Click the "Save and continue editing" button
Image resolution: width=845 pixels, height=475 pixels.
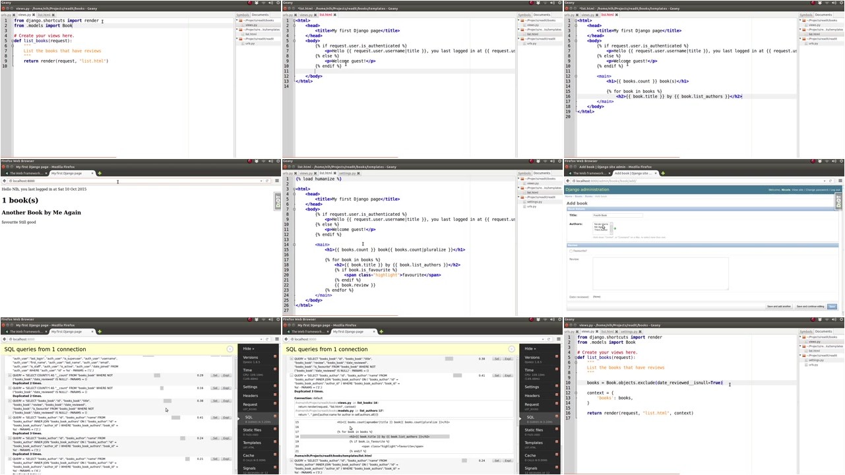(x=811, y=306)
